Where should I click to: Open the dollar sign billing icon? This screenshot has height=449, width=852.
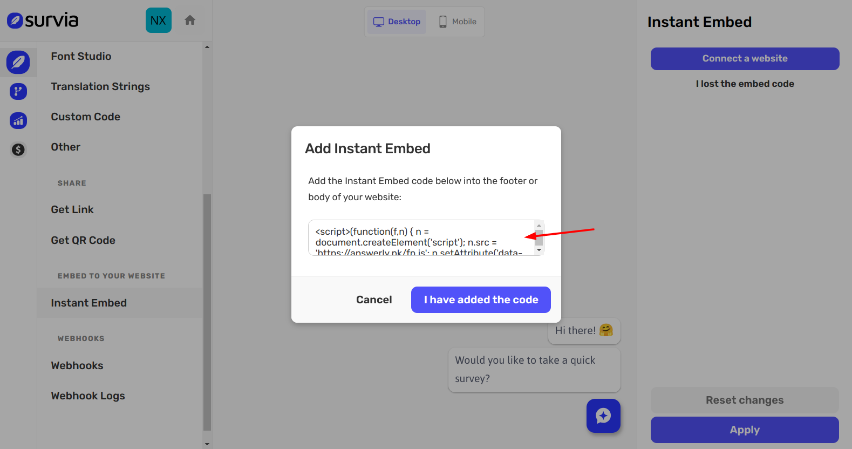(18, 149)
